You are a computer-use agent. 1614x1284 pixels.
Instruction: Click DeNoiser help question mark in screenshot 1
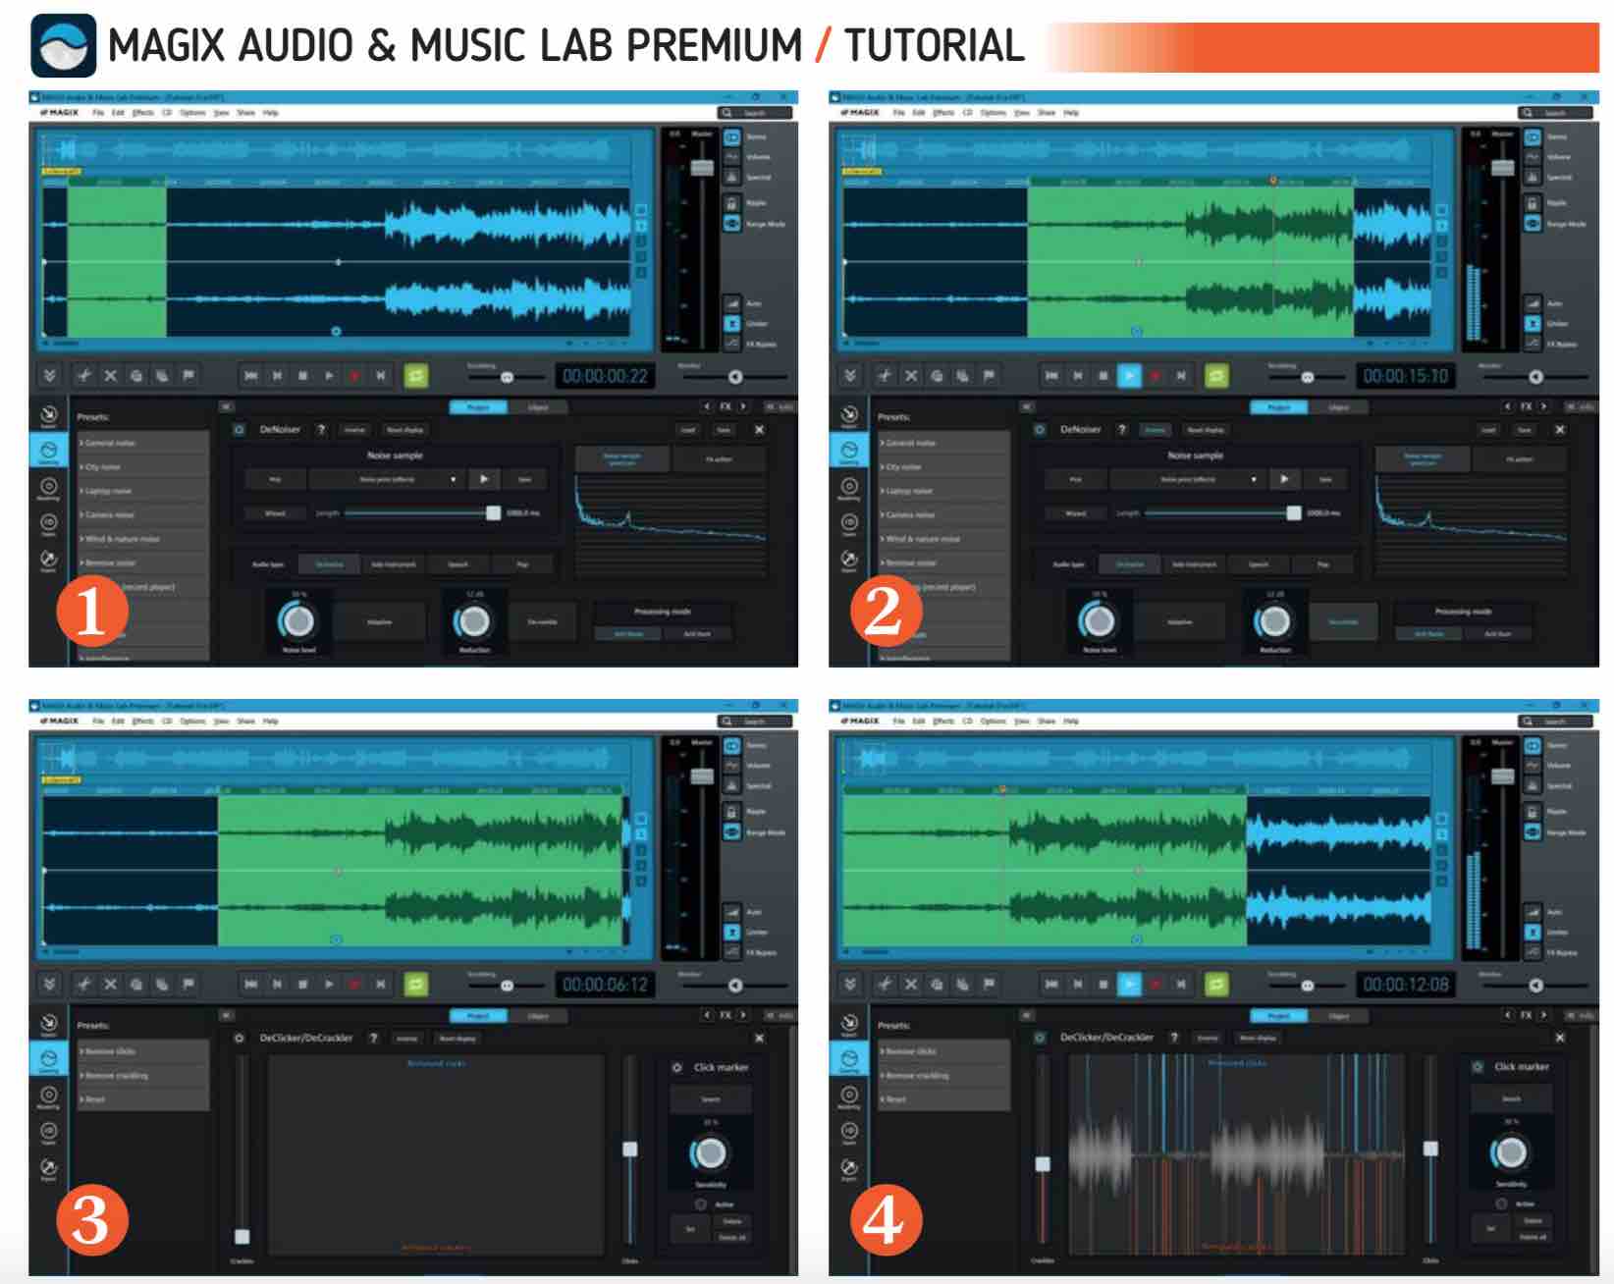pyautogui.click(x=321, y=430)
